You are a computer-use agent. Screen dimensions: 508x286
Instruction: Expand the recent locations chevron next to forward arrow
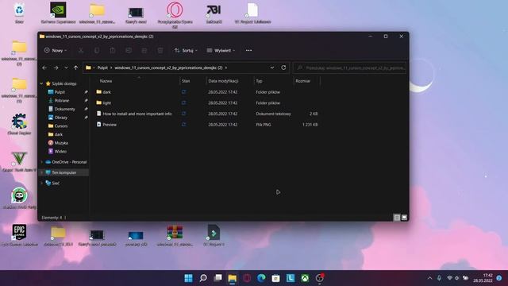(66, 68)
